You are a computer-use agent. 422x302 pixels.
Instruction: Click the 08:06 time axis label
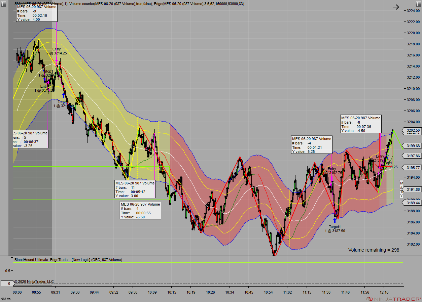17,293
